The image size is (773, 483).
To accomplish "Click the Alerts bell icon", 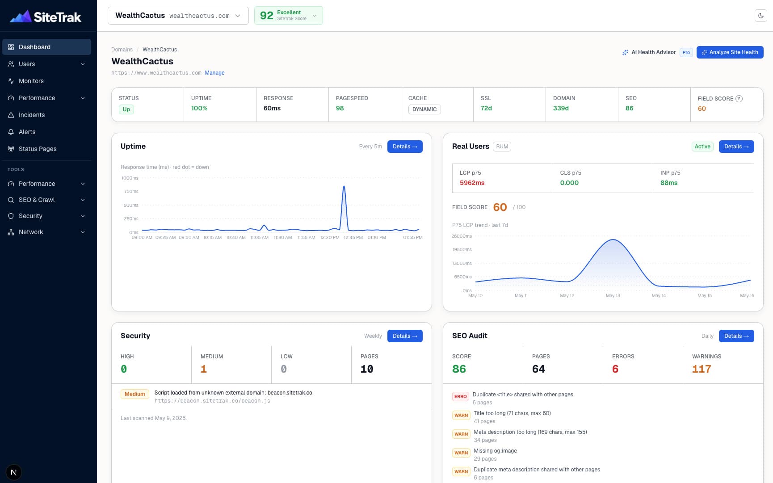I will [11, 132].
